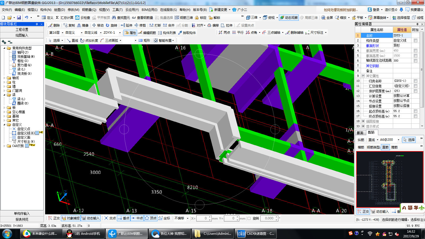Screen dimensions: 425x239
Task: Open the 钢筋量(Q) menu
Action: [x=89, y=10]
